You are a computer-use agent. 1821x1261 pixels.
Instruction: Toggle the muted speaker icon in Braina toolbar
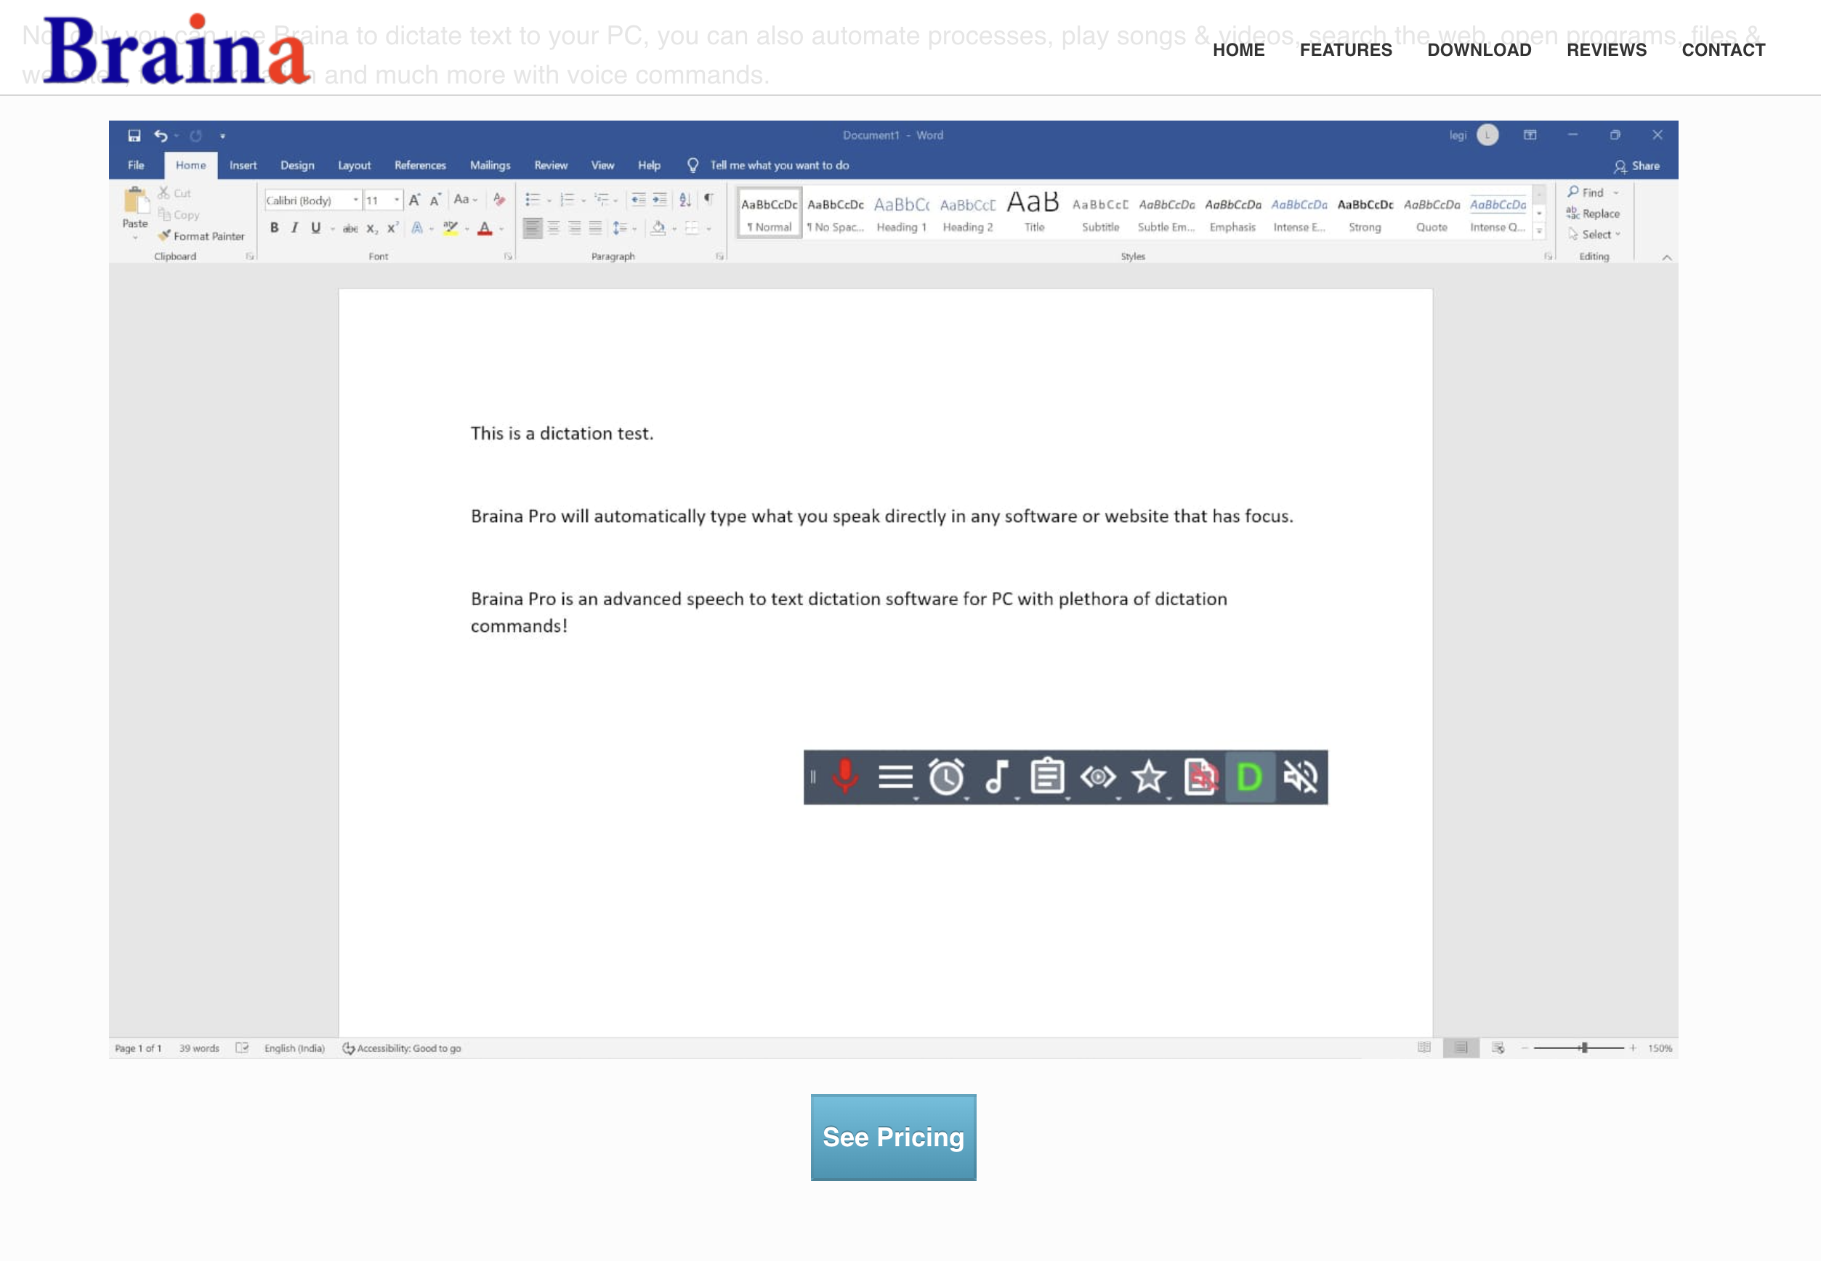point(1300,777)
